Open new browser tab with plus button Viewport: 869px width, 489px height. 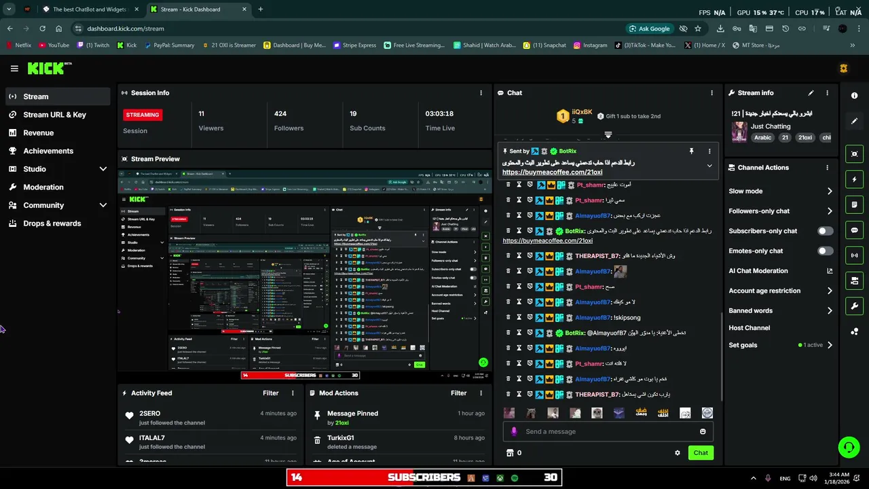[260, 10]
